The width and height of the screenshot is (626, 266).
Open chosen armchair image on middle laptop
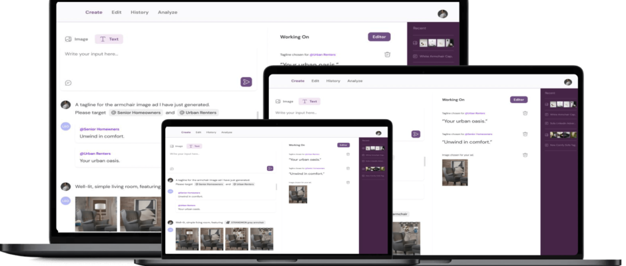pos(455,173)
